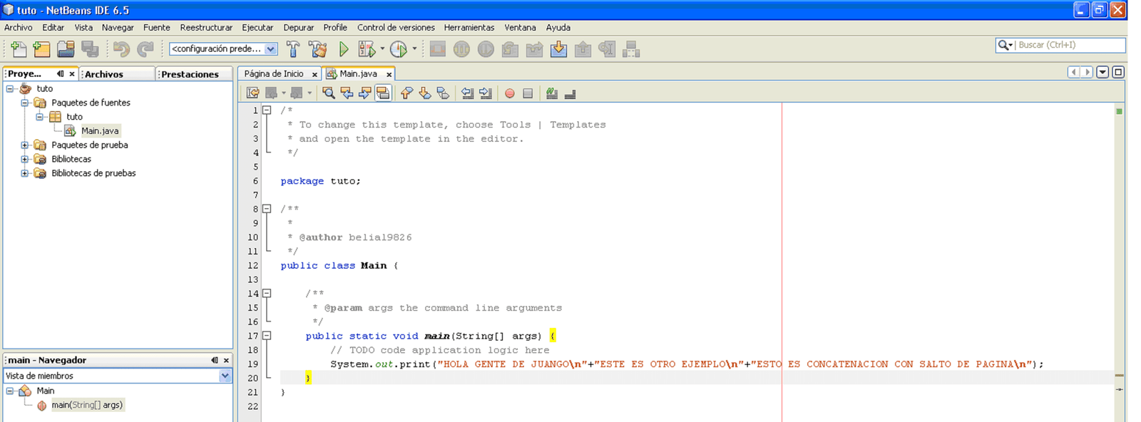Switch to the Página de Inicio tab
The height and width of the screenshot is (422, 1141).
274,73
